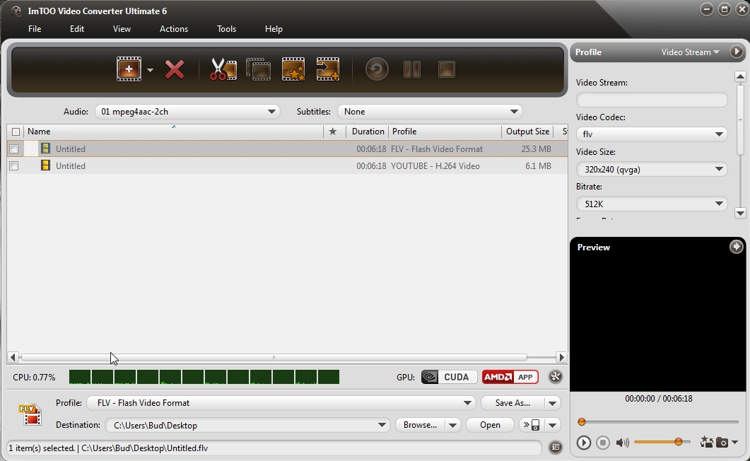Click the star favorite column header
The image size is (750, 461).
[333, 132]
